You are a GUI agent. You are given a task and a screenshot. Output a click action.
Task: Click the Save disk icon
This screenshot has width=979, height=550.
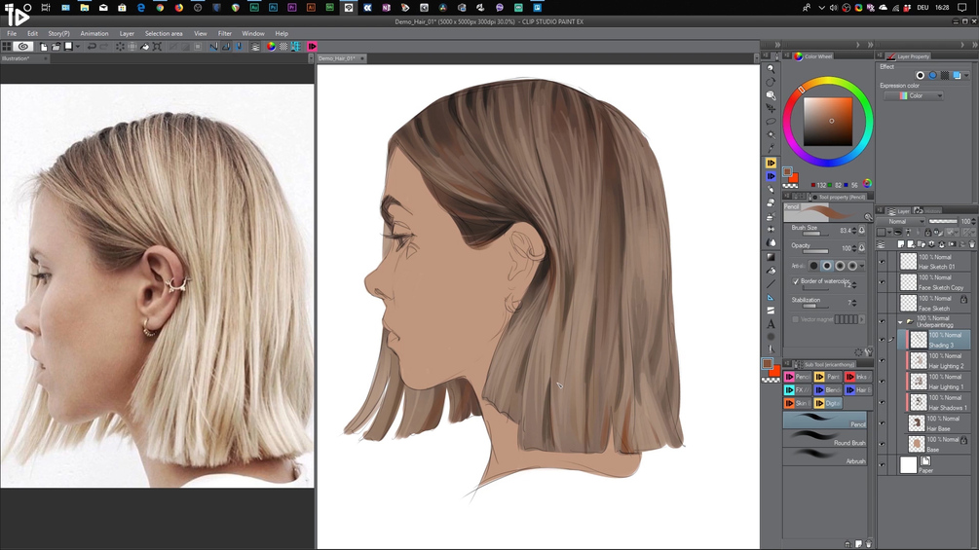(x=68, y=47)
